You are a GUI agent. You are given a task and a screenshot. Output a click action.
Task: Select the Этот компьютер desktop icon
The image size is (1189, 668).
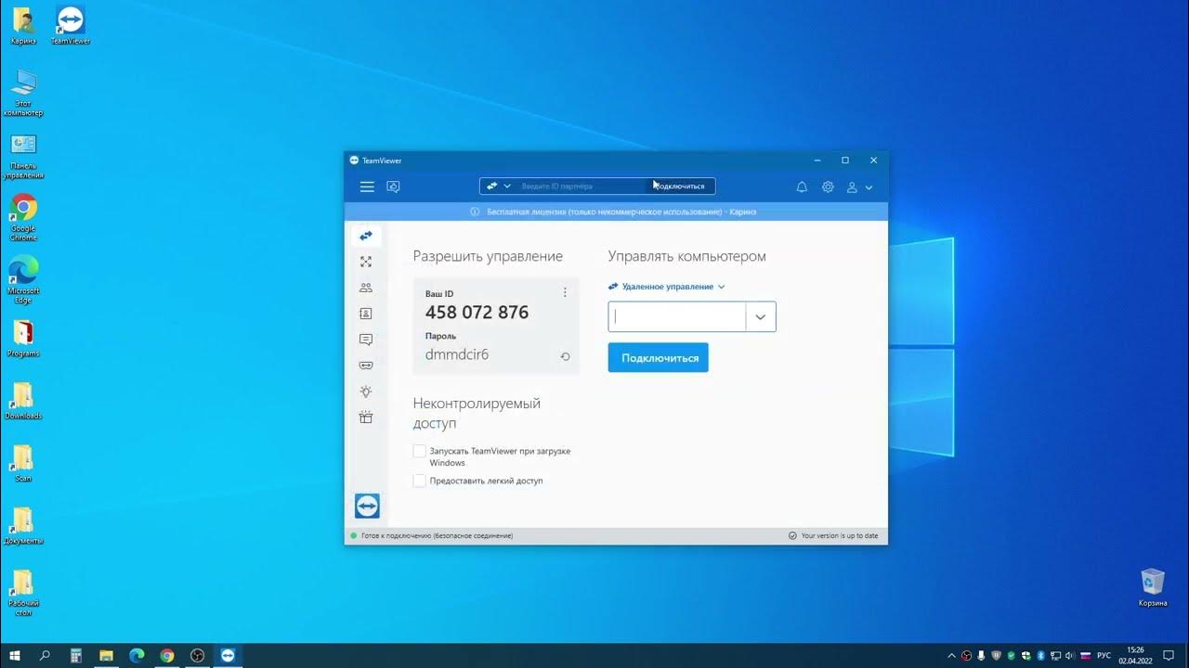pos(23,93)
